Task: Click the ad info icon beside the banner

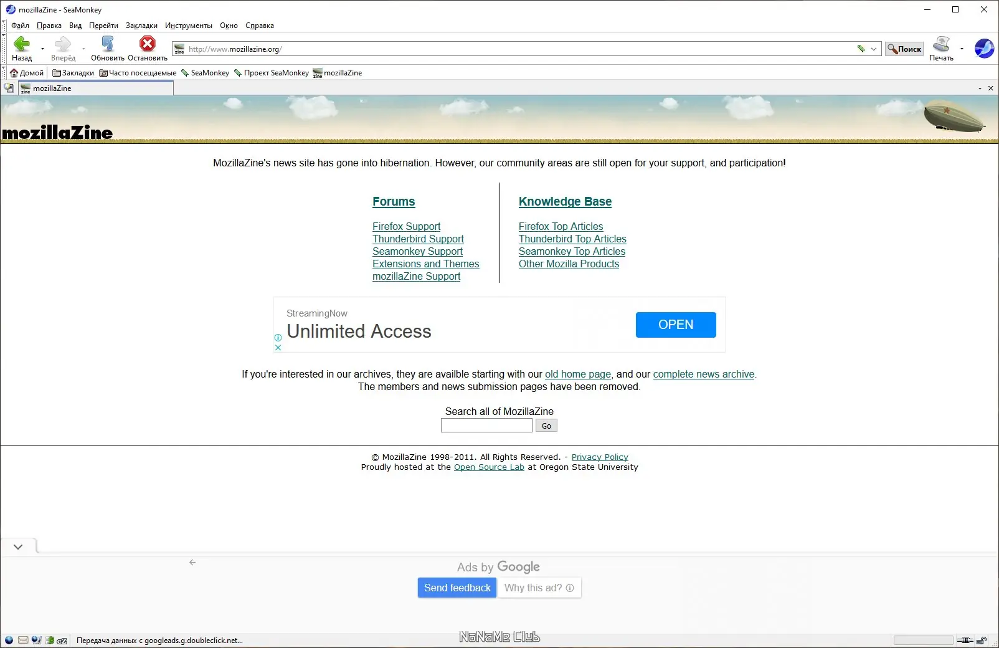Action: pos(278,338)
